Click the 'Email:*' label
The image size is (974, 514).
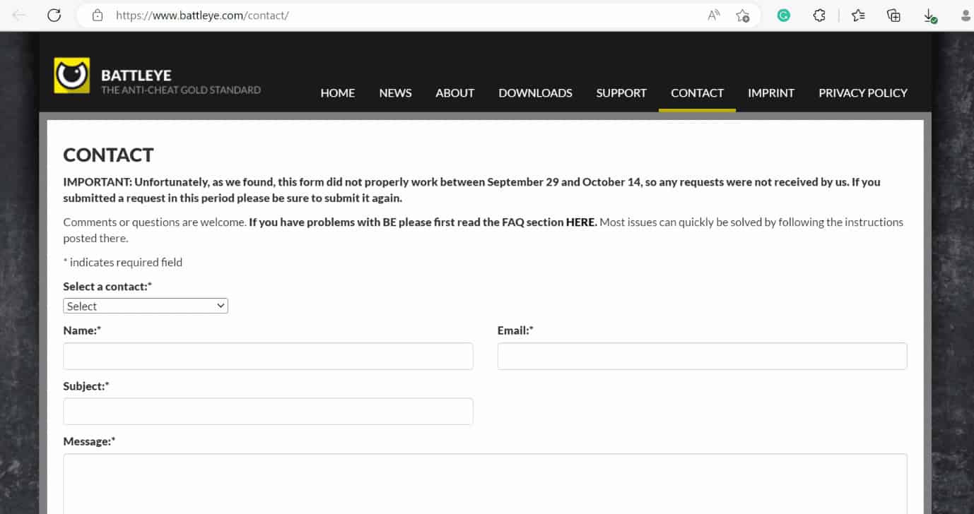(515, 330)
